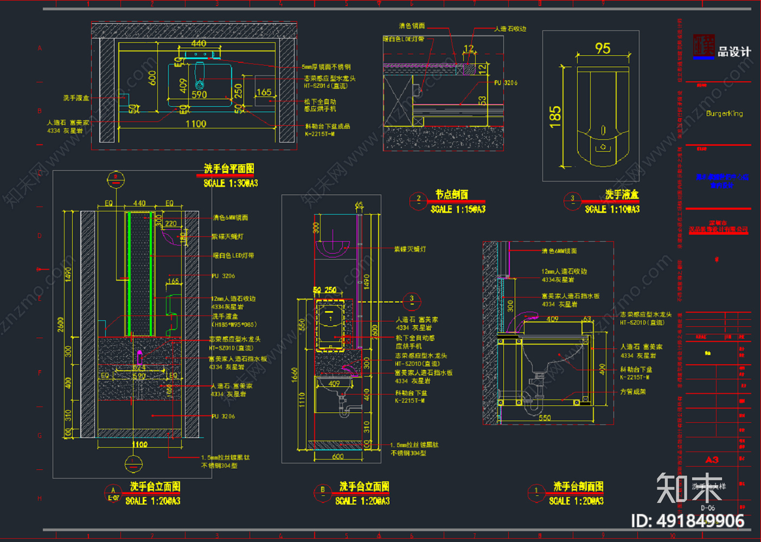Click the 1.5mm拉丝镀黑钛 note in elevation B
761x542 pixels.
click(414, 449)
